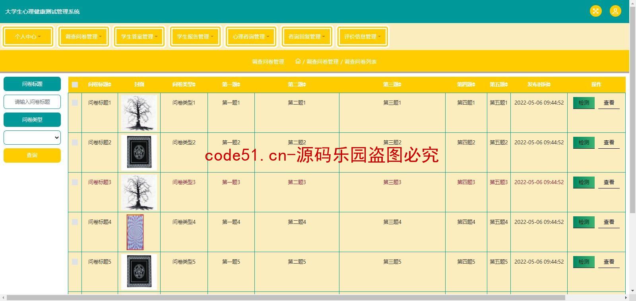Open the 问卷类型 select box

[32, 138]
